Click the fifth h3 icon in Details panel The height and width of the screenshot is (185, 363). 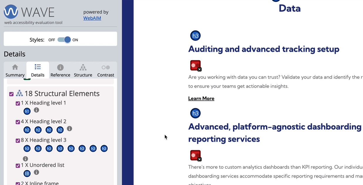[x=71, y=149]
